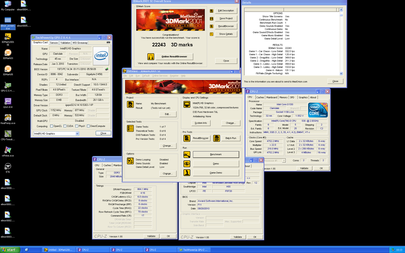Open elmor0005 file on desktop
This screenshot has width=405, height=253.
[24, 22]
